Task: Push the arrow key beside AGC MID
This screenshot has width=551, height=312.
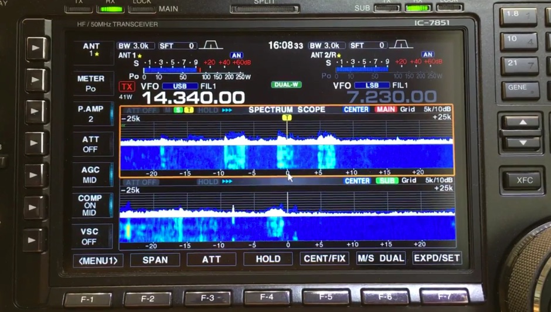Action: tap(36, 175)
